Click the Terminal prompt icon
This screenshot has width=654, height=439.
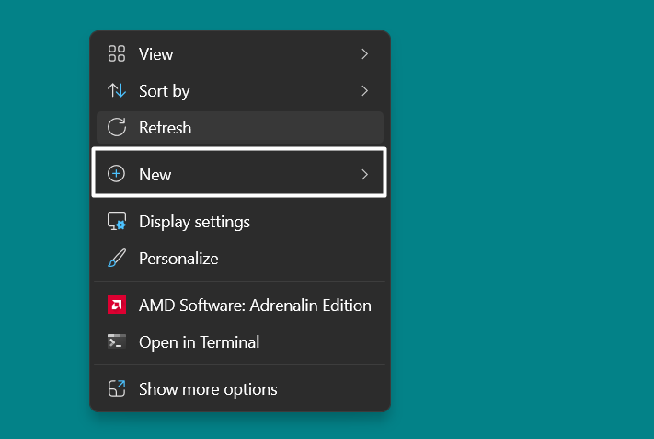point(117,342)
